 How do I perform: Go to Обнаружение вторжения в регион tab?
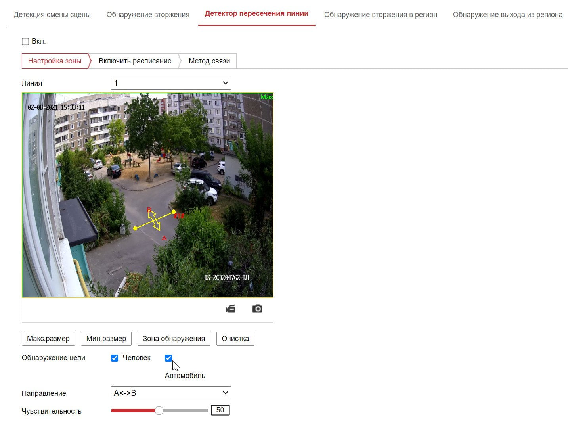click(381, 15)
